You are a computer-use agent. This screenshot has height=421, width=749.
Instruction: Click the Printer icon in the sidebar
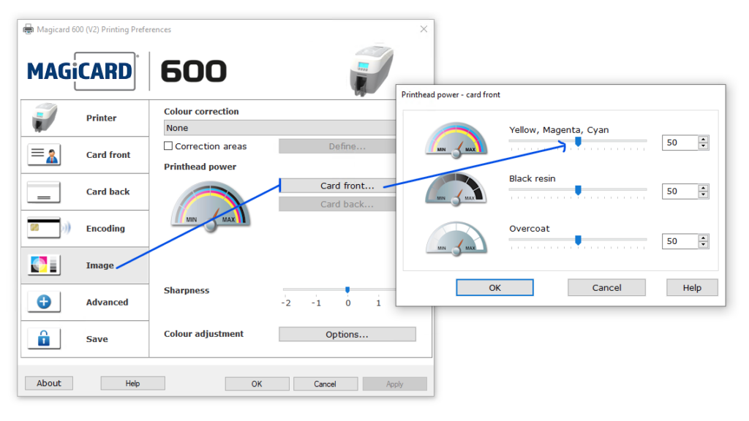[45, 118]
